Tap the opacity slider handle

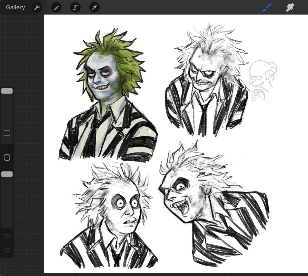(7, 174)
